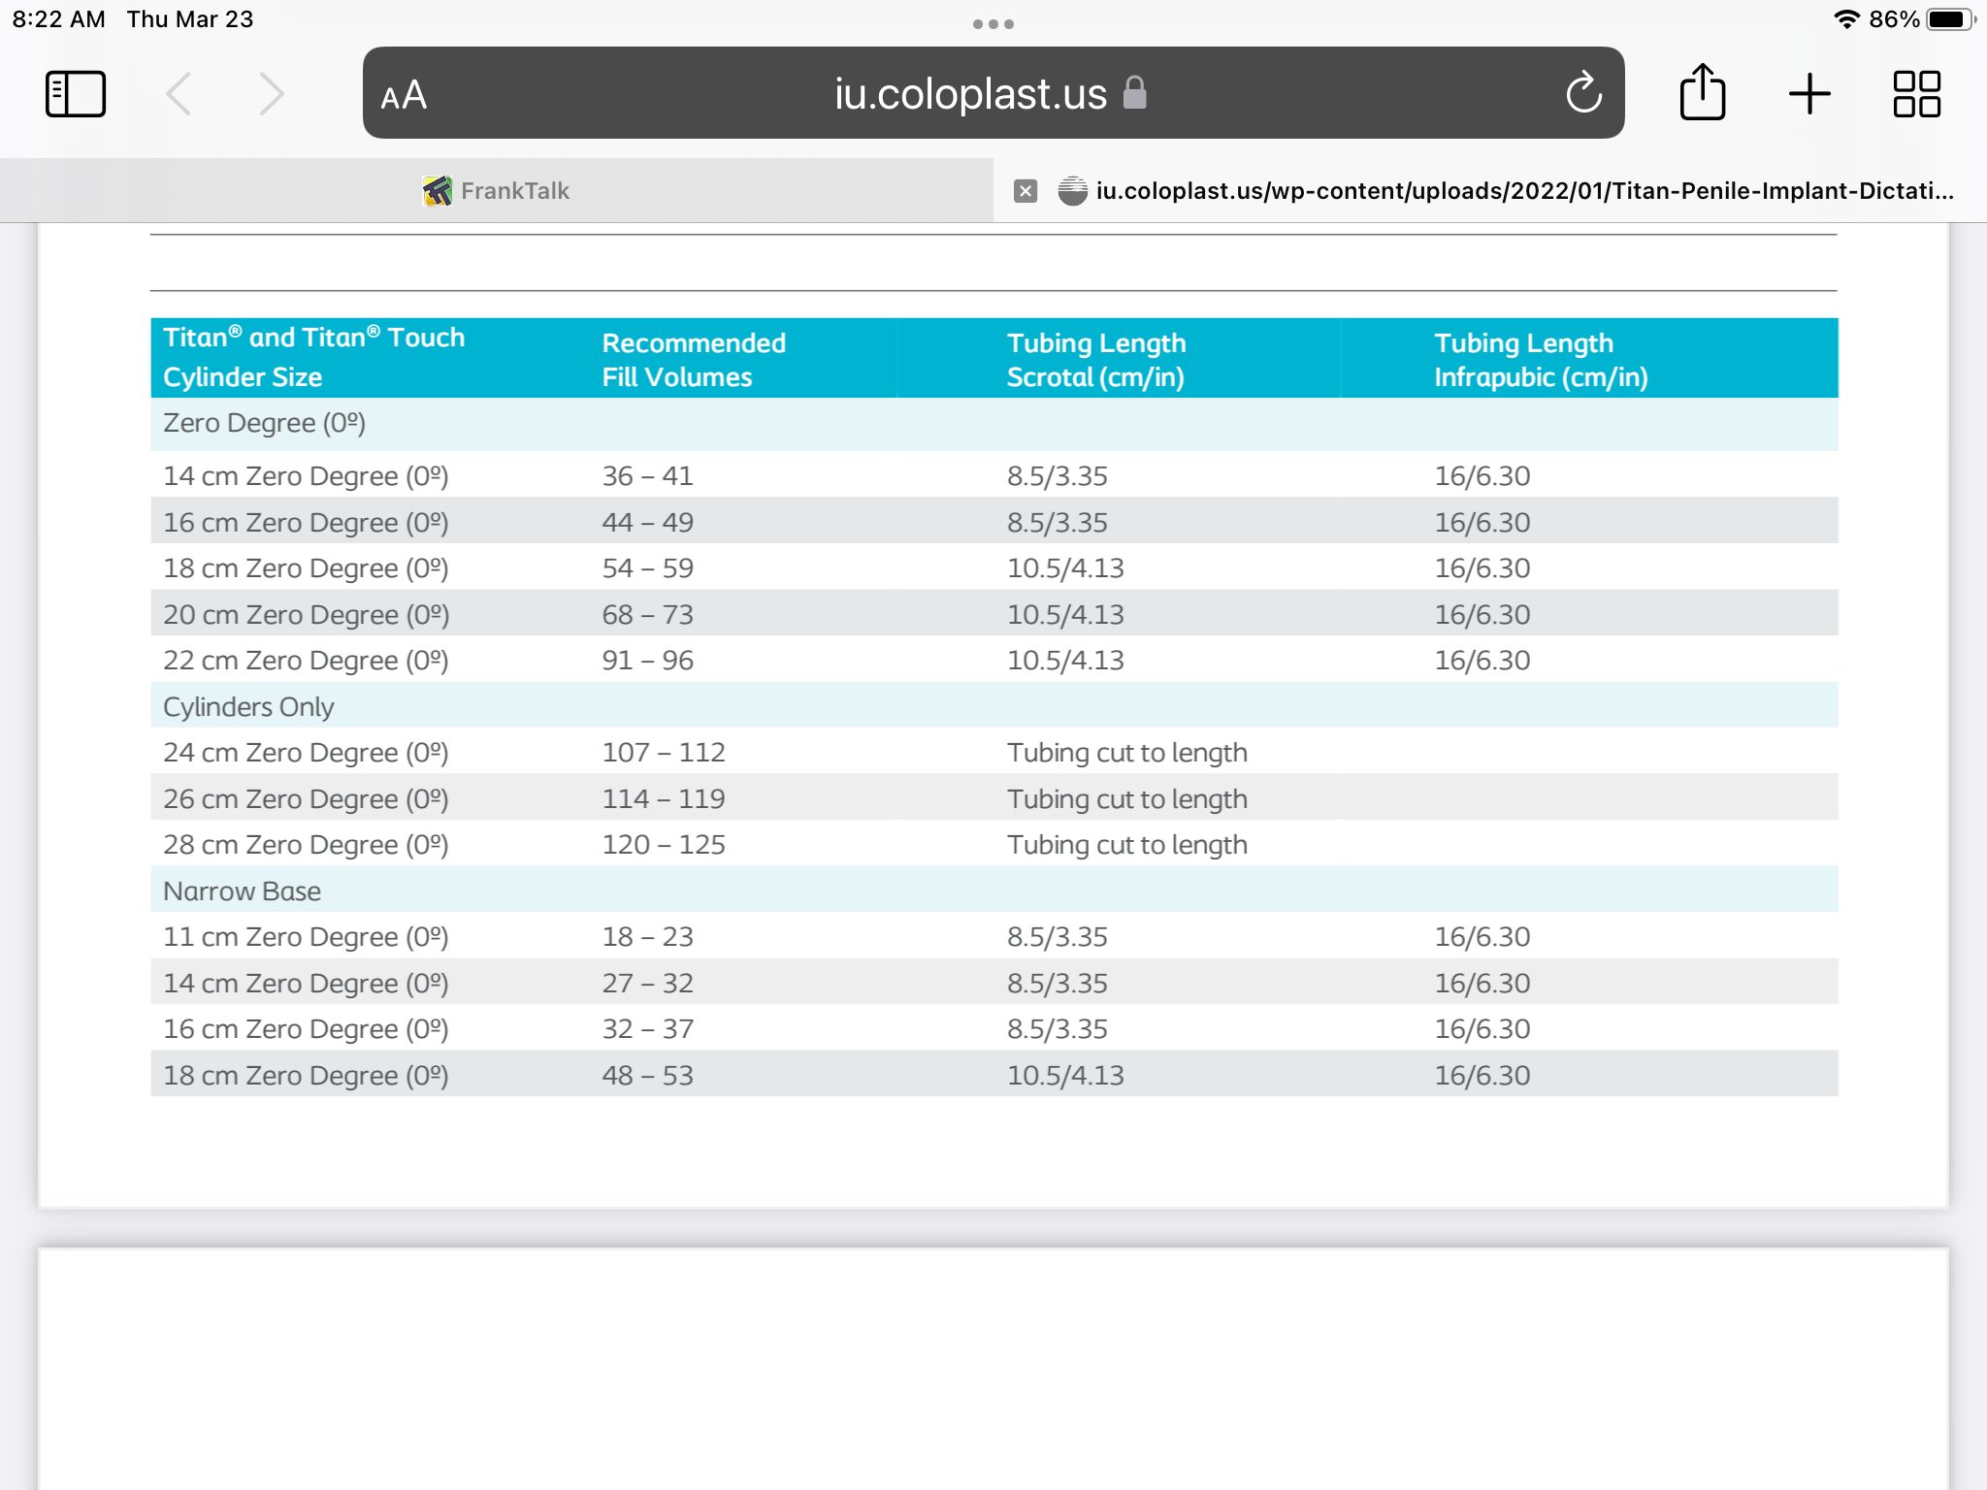Image resolution: width=1987 pixels, height=1490 pixels.
Task: Tap '26 cm Zero Degree (0º)' row label
Action: (306, 799)
